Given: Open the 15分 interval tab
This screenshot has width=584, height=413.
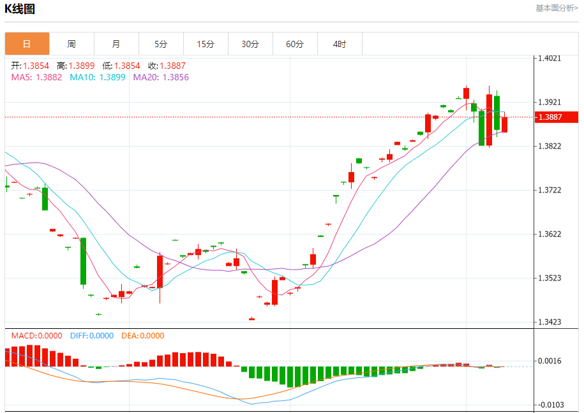Looking at the screenshot, I should pos(206,44).
